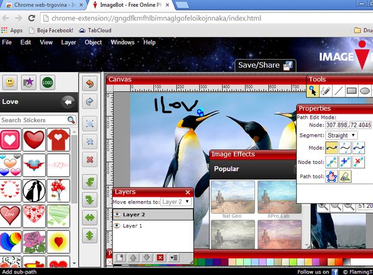
Task: Click the redo arrow button
Action: (x=89, y=102)
